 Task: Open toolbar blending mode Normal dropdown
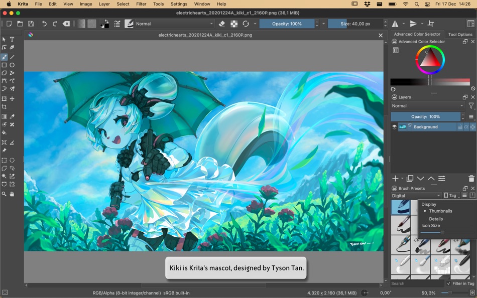174,24
